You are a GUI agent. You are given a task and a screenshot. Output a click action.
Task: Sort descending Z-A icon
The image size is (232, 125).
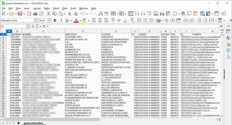pos(143,14)
